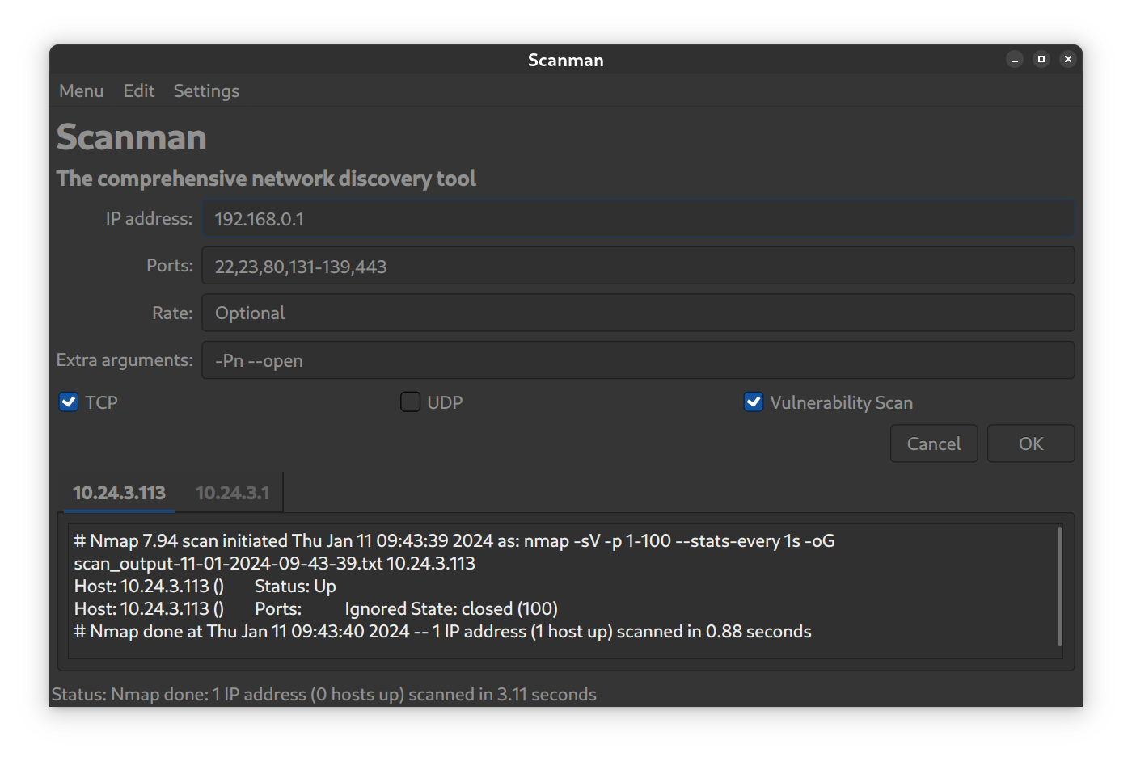Screen dimensions: 1132x761
Task: Click the 'Extra arguments:' label
Action: 125,360
